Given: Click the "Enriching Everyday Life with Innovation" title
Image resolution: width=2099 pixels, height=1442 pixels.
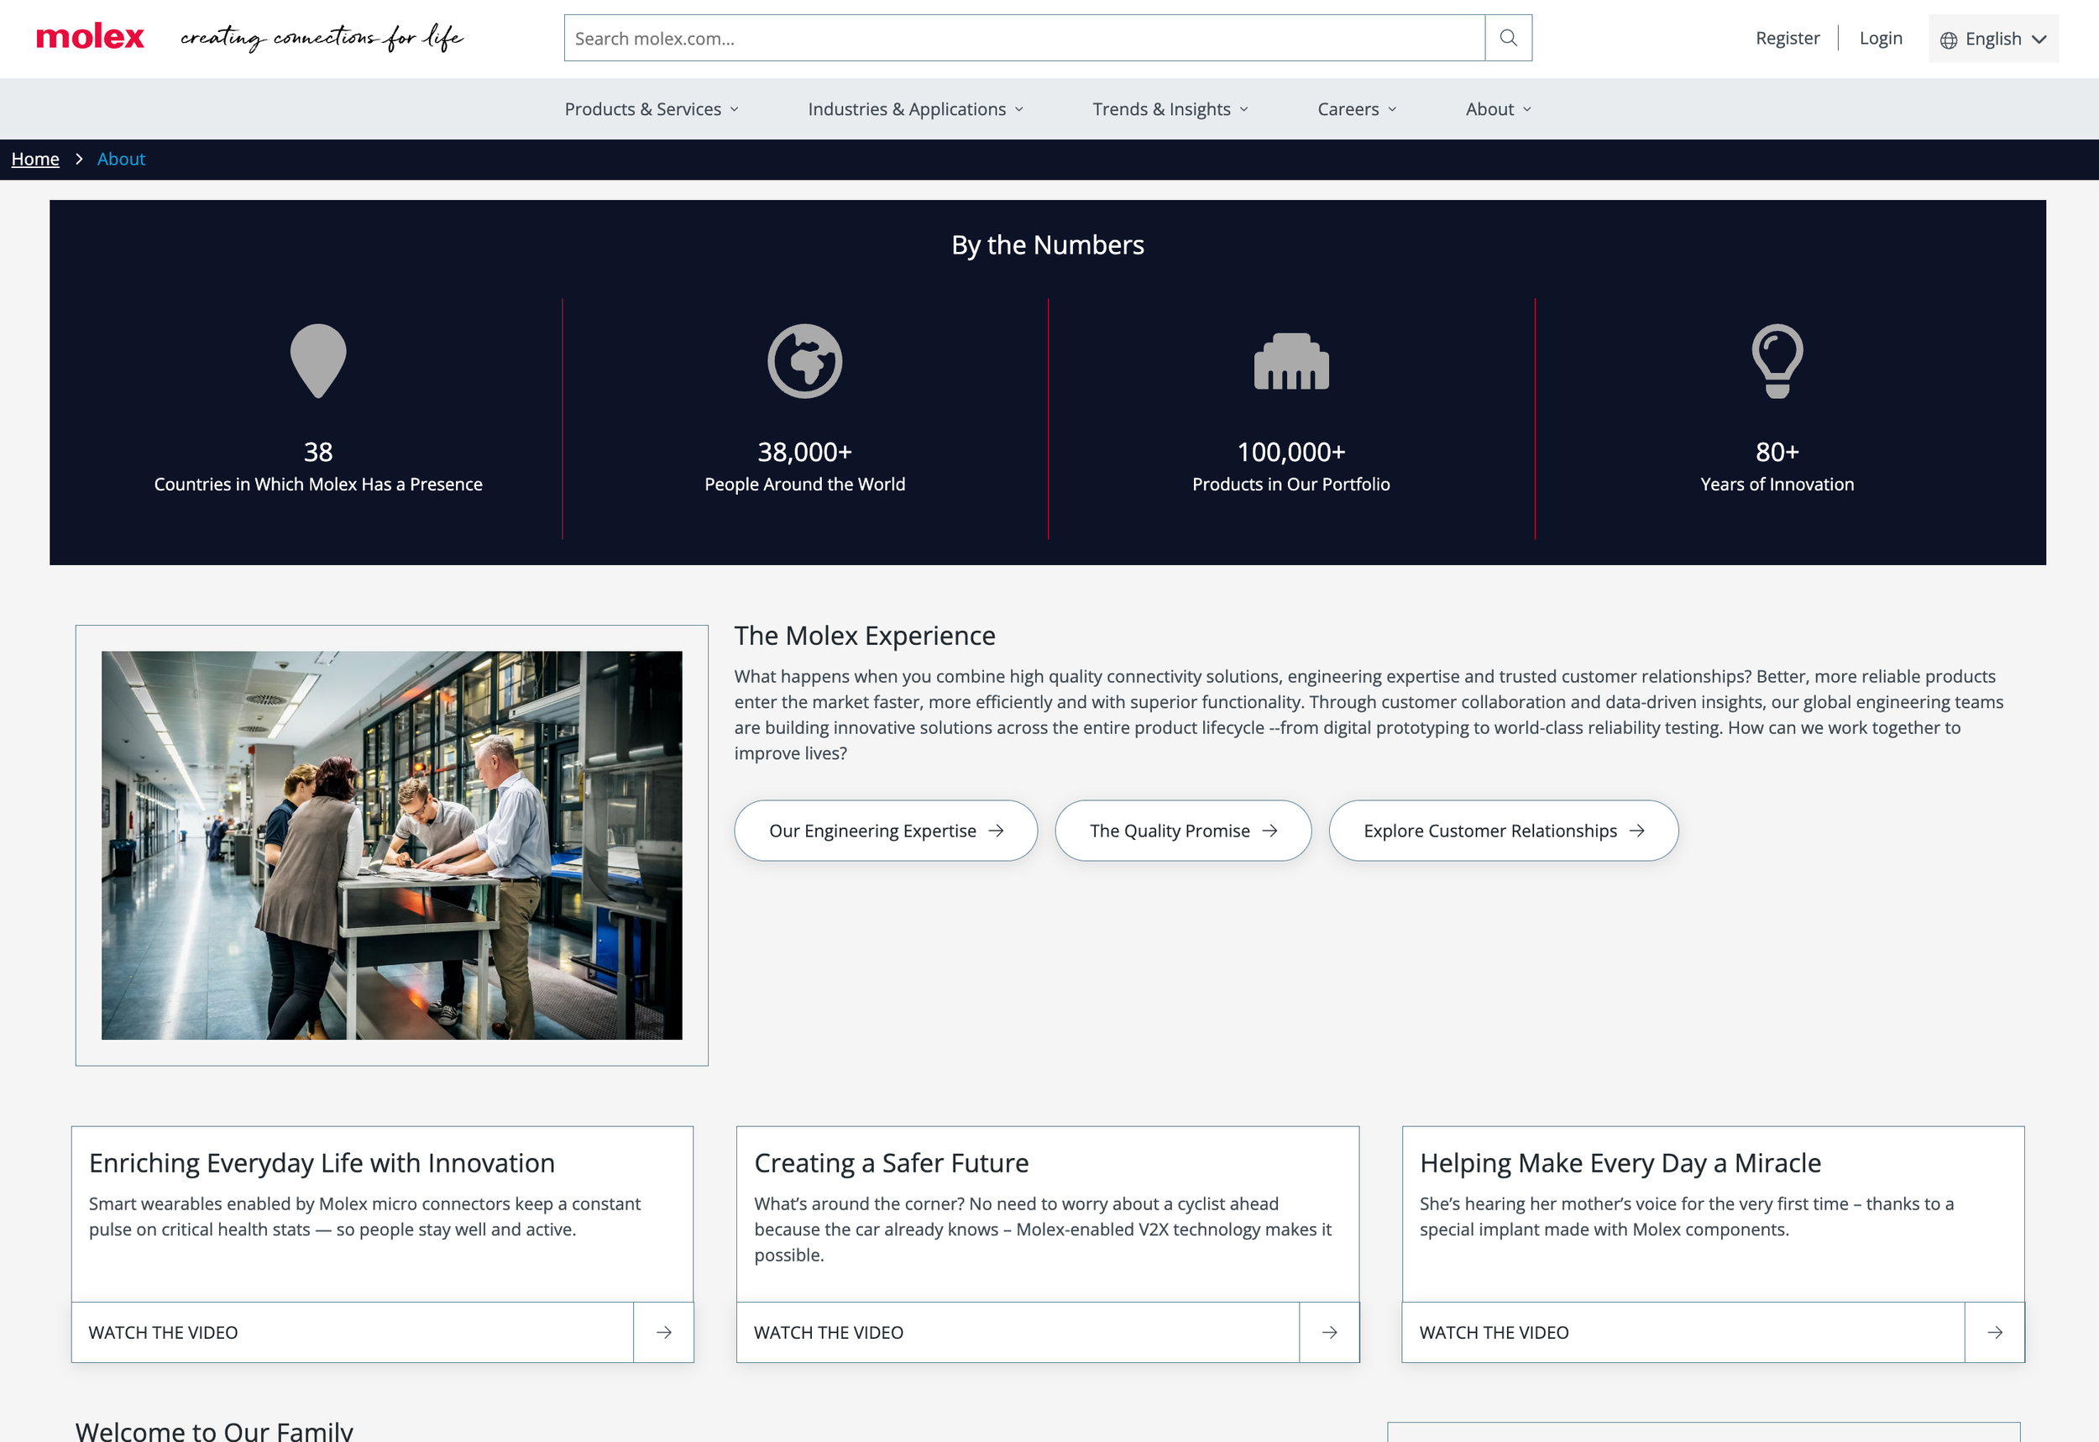Looking at the screenshot, I should pos(322,1163).
